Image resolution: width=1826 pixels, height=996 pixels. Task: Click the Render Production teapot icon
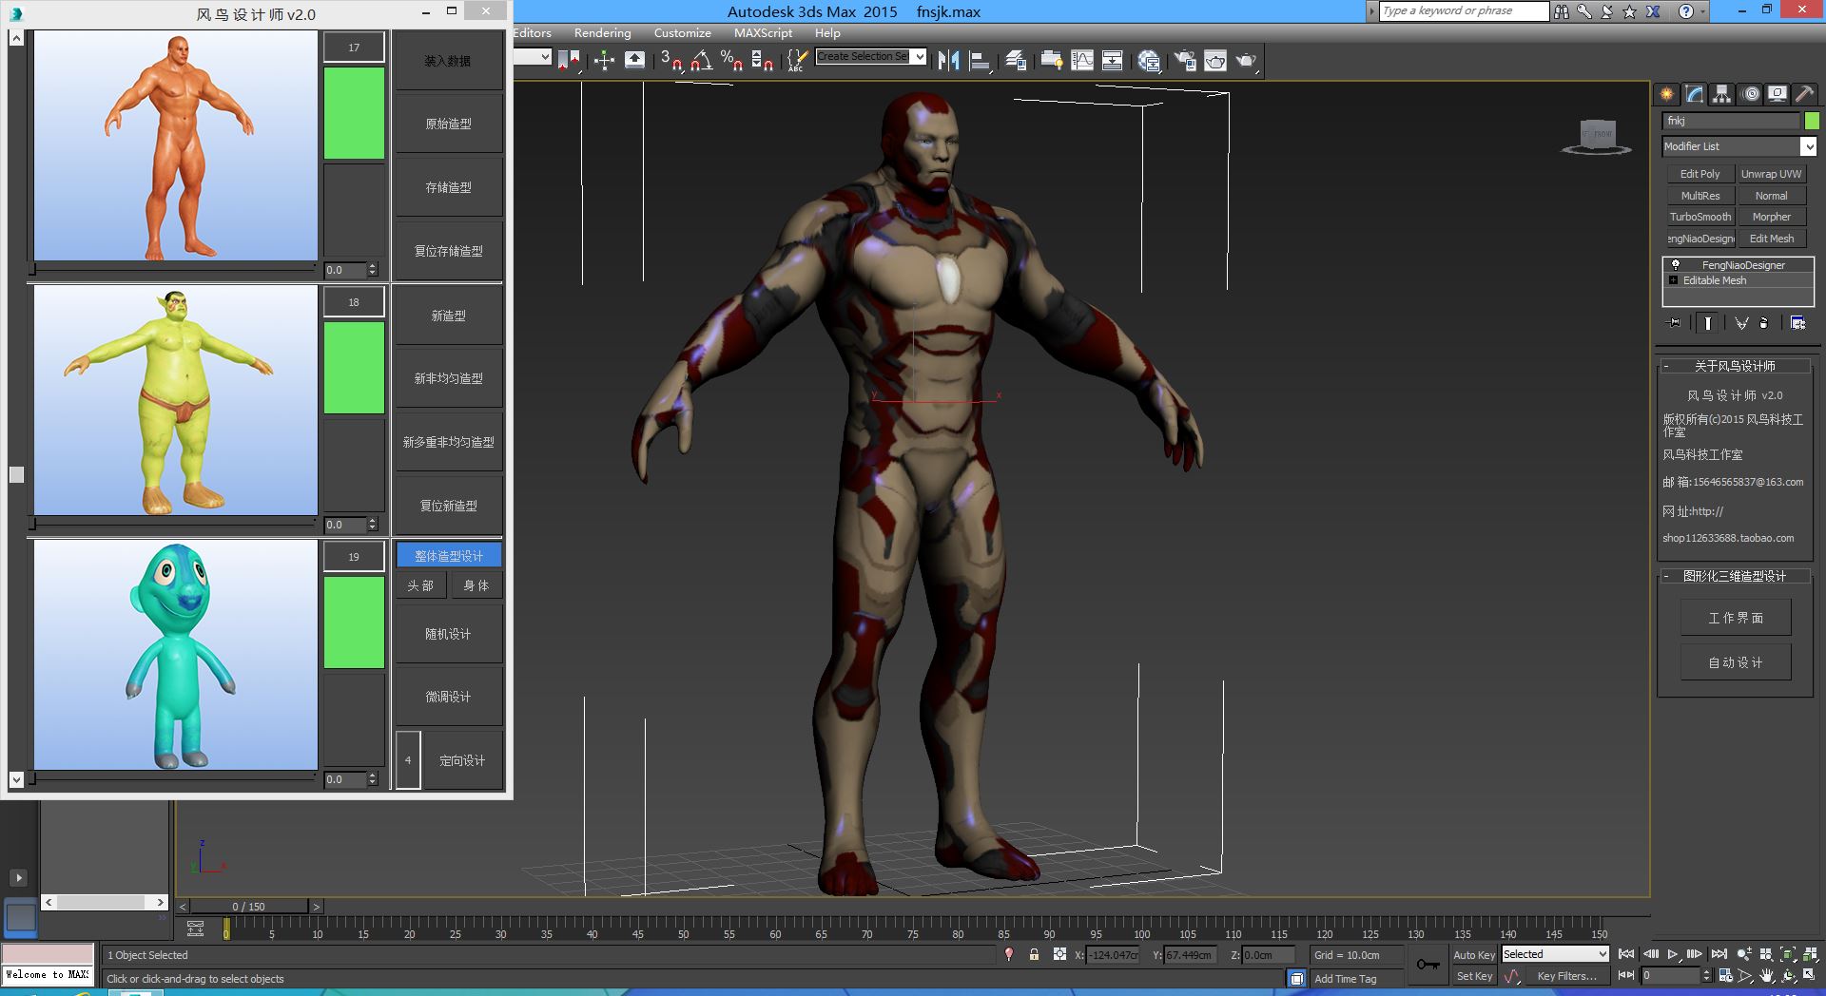(1246, 61)
